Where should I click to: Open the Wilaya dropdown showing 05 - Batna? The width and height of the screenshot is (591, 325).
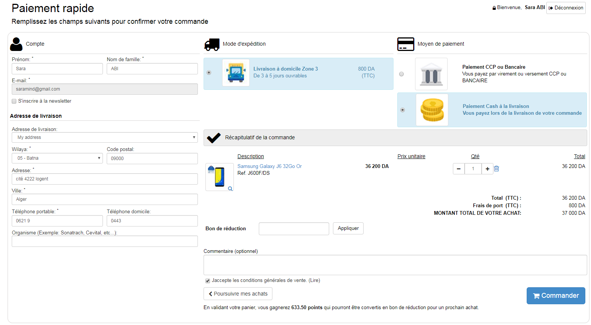(57, 158)
